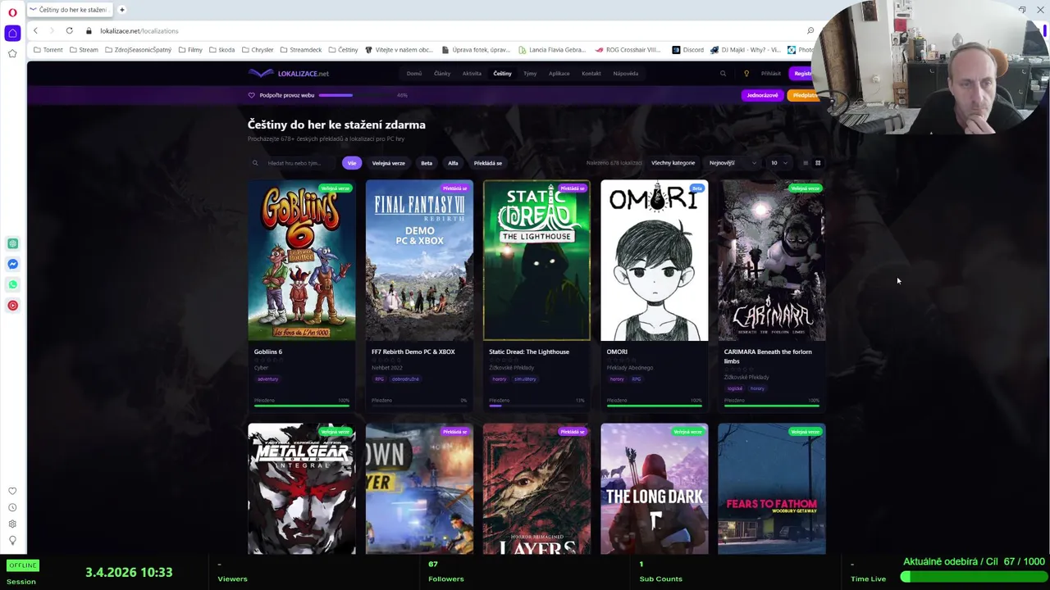
Task: Click the site search magnifier in header
Action: coord(723,74)
